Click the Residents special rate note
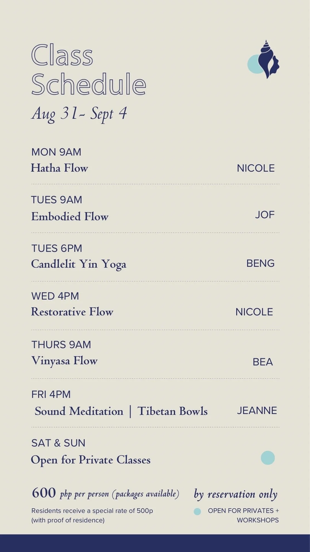310x552 pixels. pos(92,515)
